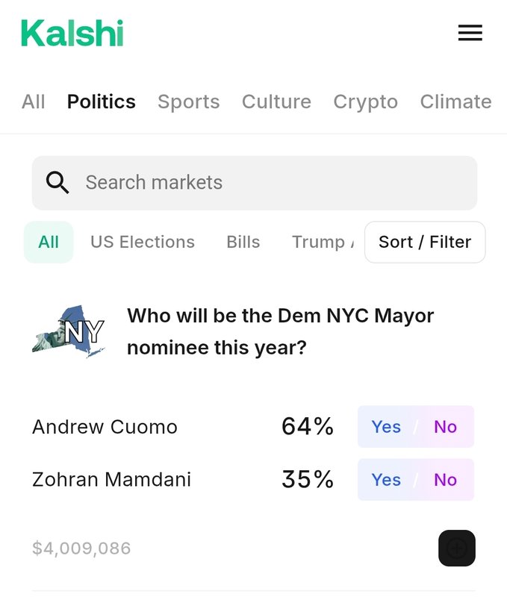Buy Yes on Andrew Cuomo
This screenshot has width=507, height=597.
[386, 426]
